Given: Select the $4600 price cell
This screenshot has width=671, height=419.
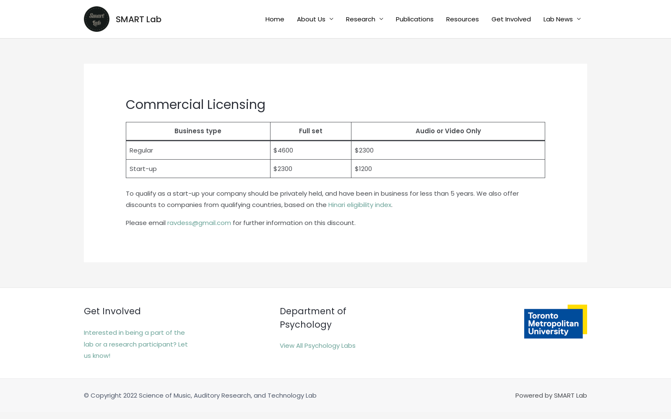Looking at the screenshot, I should [x=311, y=150].
